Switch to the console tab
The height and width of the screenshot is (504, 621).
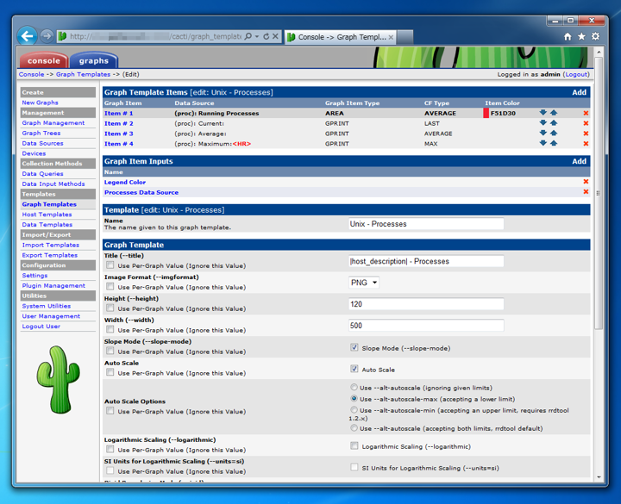coord(44,60)
